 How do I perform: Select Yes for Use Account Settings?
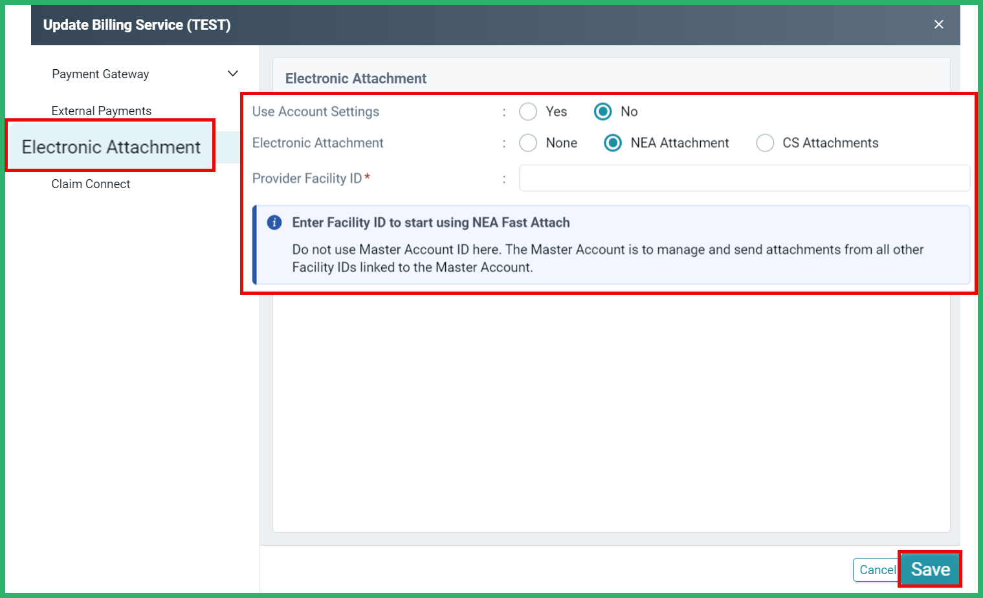click(x=527, y=111)
